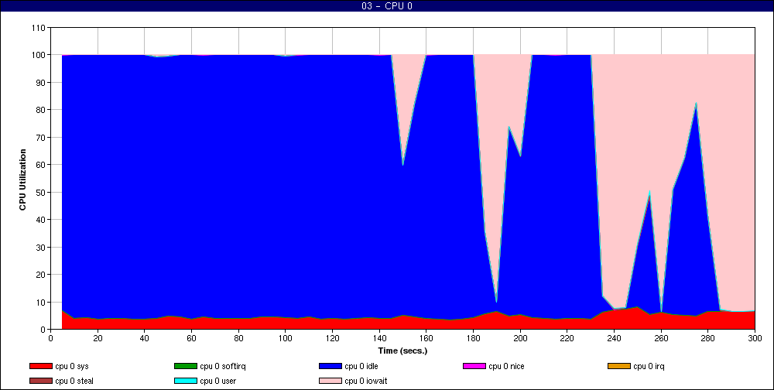Click the cyan cpu 0 user legend swatch
Viewport: 774px width, 390px height.
click(x=185, y=381)
